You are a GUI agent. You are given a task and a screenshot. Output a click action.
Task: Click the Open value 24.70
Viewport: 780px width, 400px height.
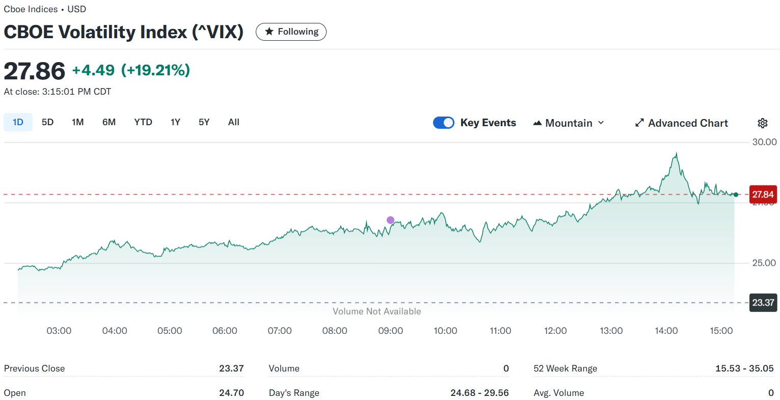[x=232, y=393]
